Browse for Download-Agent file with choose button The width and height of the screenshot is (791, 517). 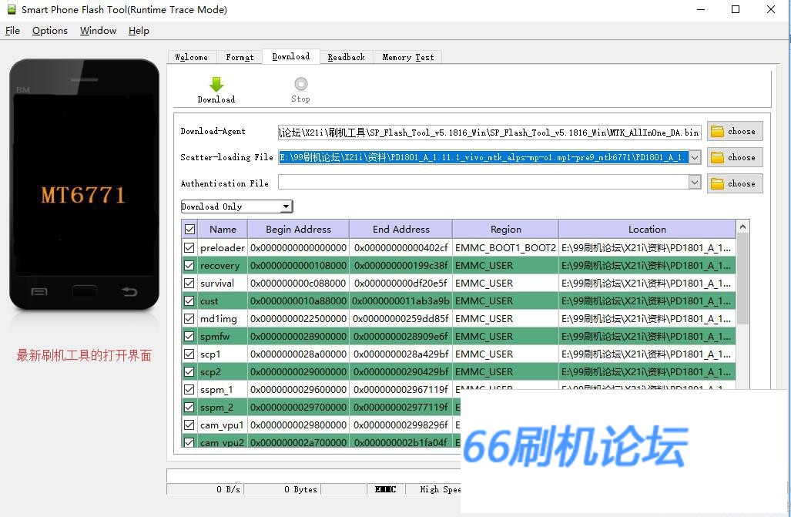coord(735,131)
